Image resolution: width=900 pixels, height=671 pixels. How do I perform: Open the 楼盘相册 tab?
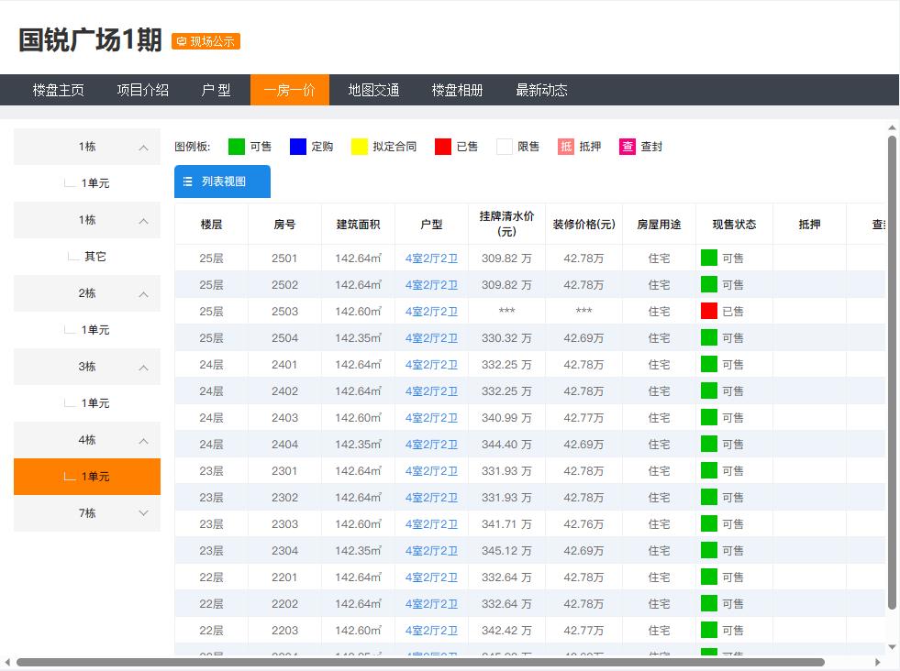point(457,89)
